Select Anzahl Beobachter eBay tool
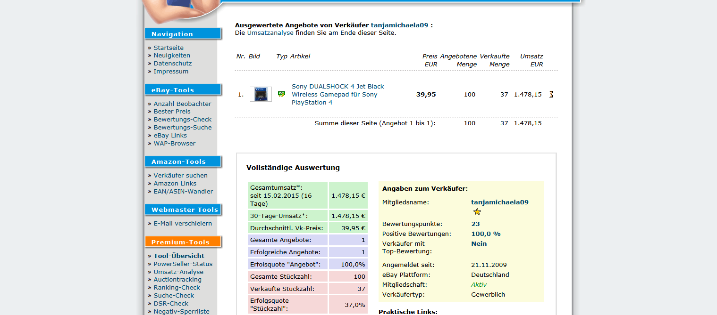The image size is (717, 315). click(x=182, y=104)
